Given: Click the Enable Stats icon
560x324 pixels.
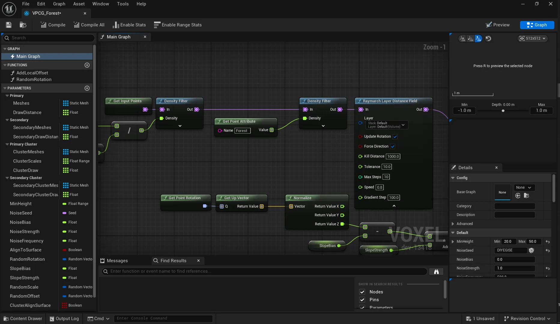Looking at the screenshot, I should tap(117, 25).
